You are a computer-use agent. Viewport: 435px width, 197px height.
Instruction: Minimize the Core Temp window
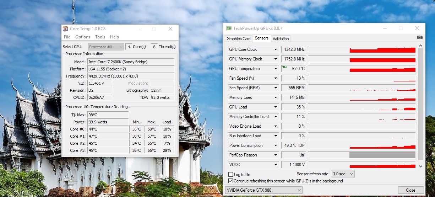(x=138, y=29)
